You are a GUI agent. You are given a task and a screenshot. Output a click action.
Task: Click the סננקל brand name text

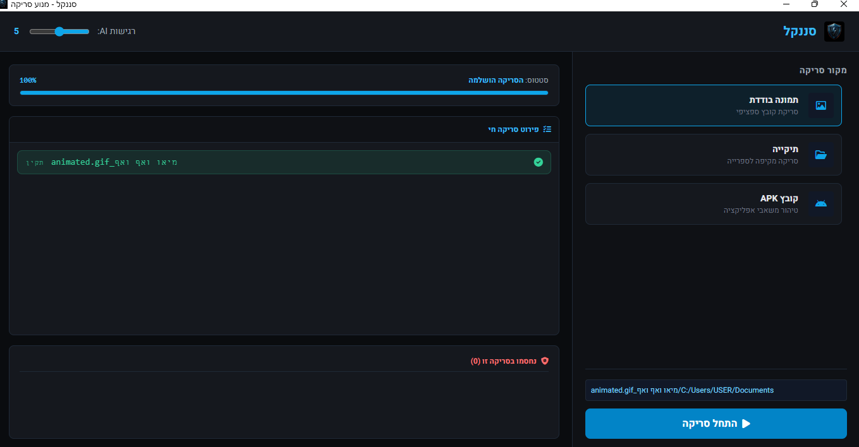coord(800,32)
